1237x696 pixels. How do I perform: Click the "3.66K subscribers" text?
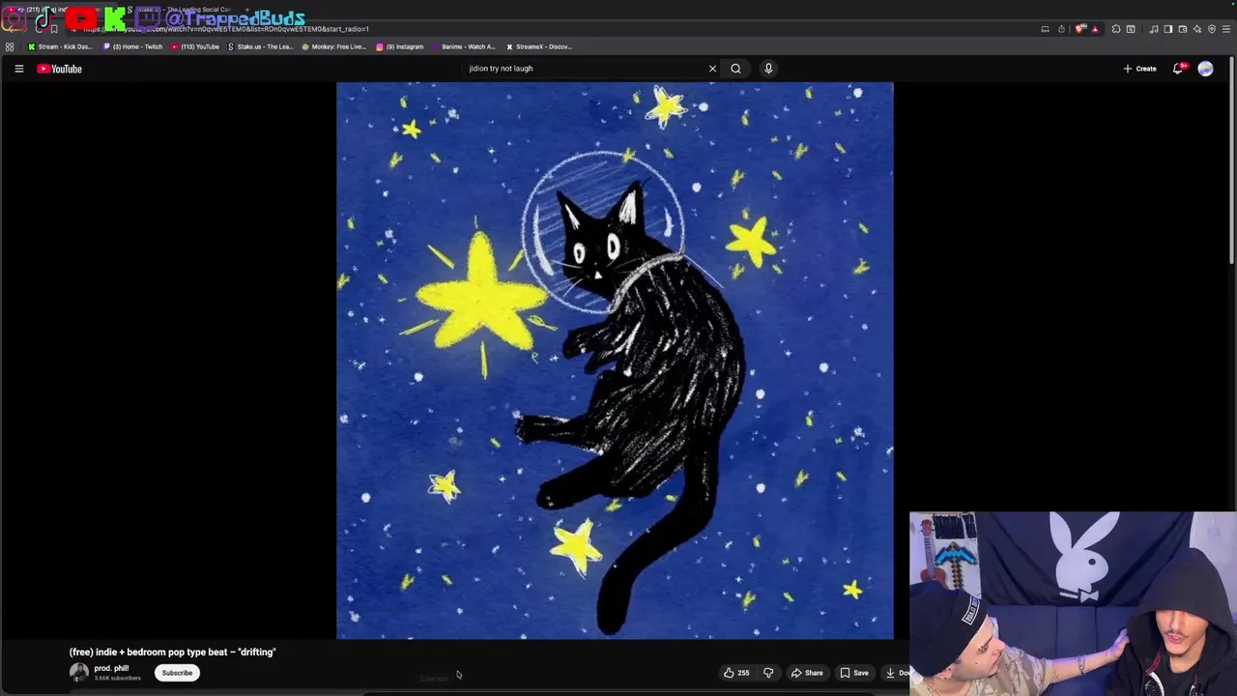(x=117, y=678)
